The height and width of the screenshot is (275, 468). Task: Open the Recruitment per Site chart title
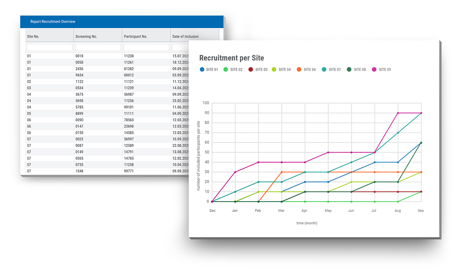click(x=231, y=58)
